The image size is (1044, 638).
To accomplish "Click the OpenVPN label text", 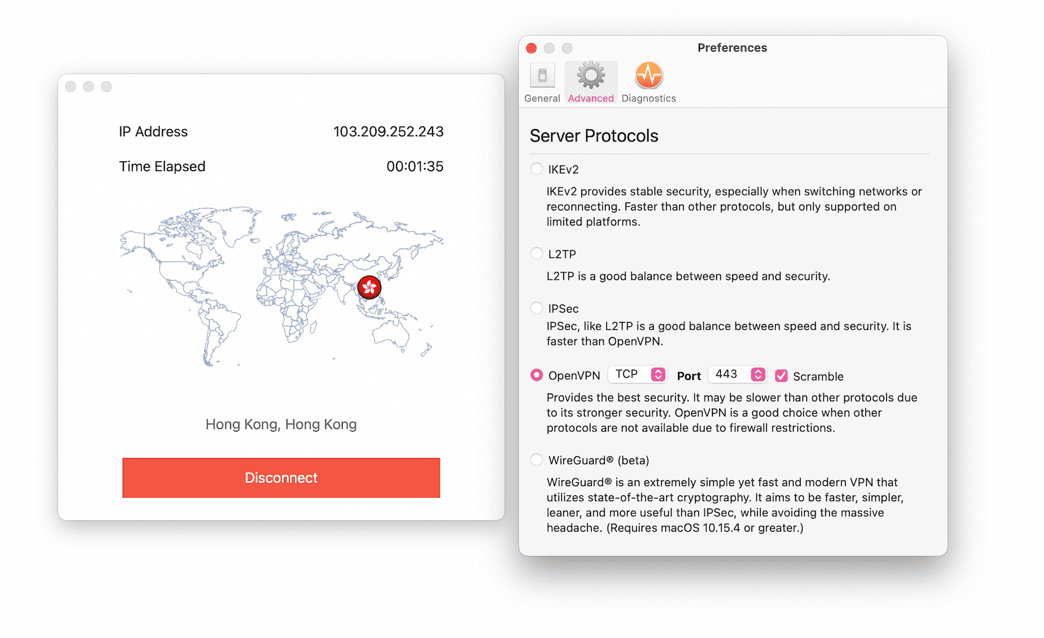I will coord(574,375).
